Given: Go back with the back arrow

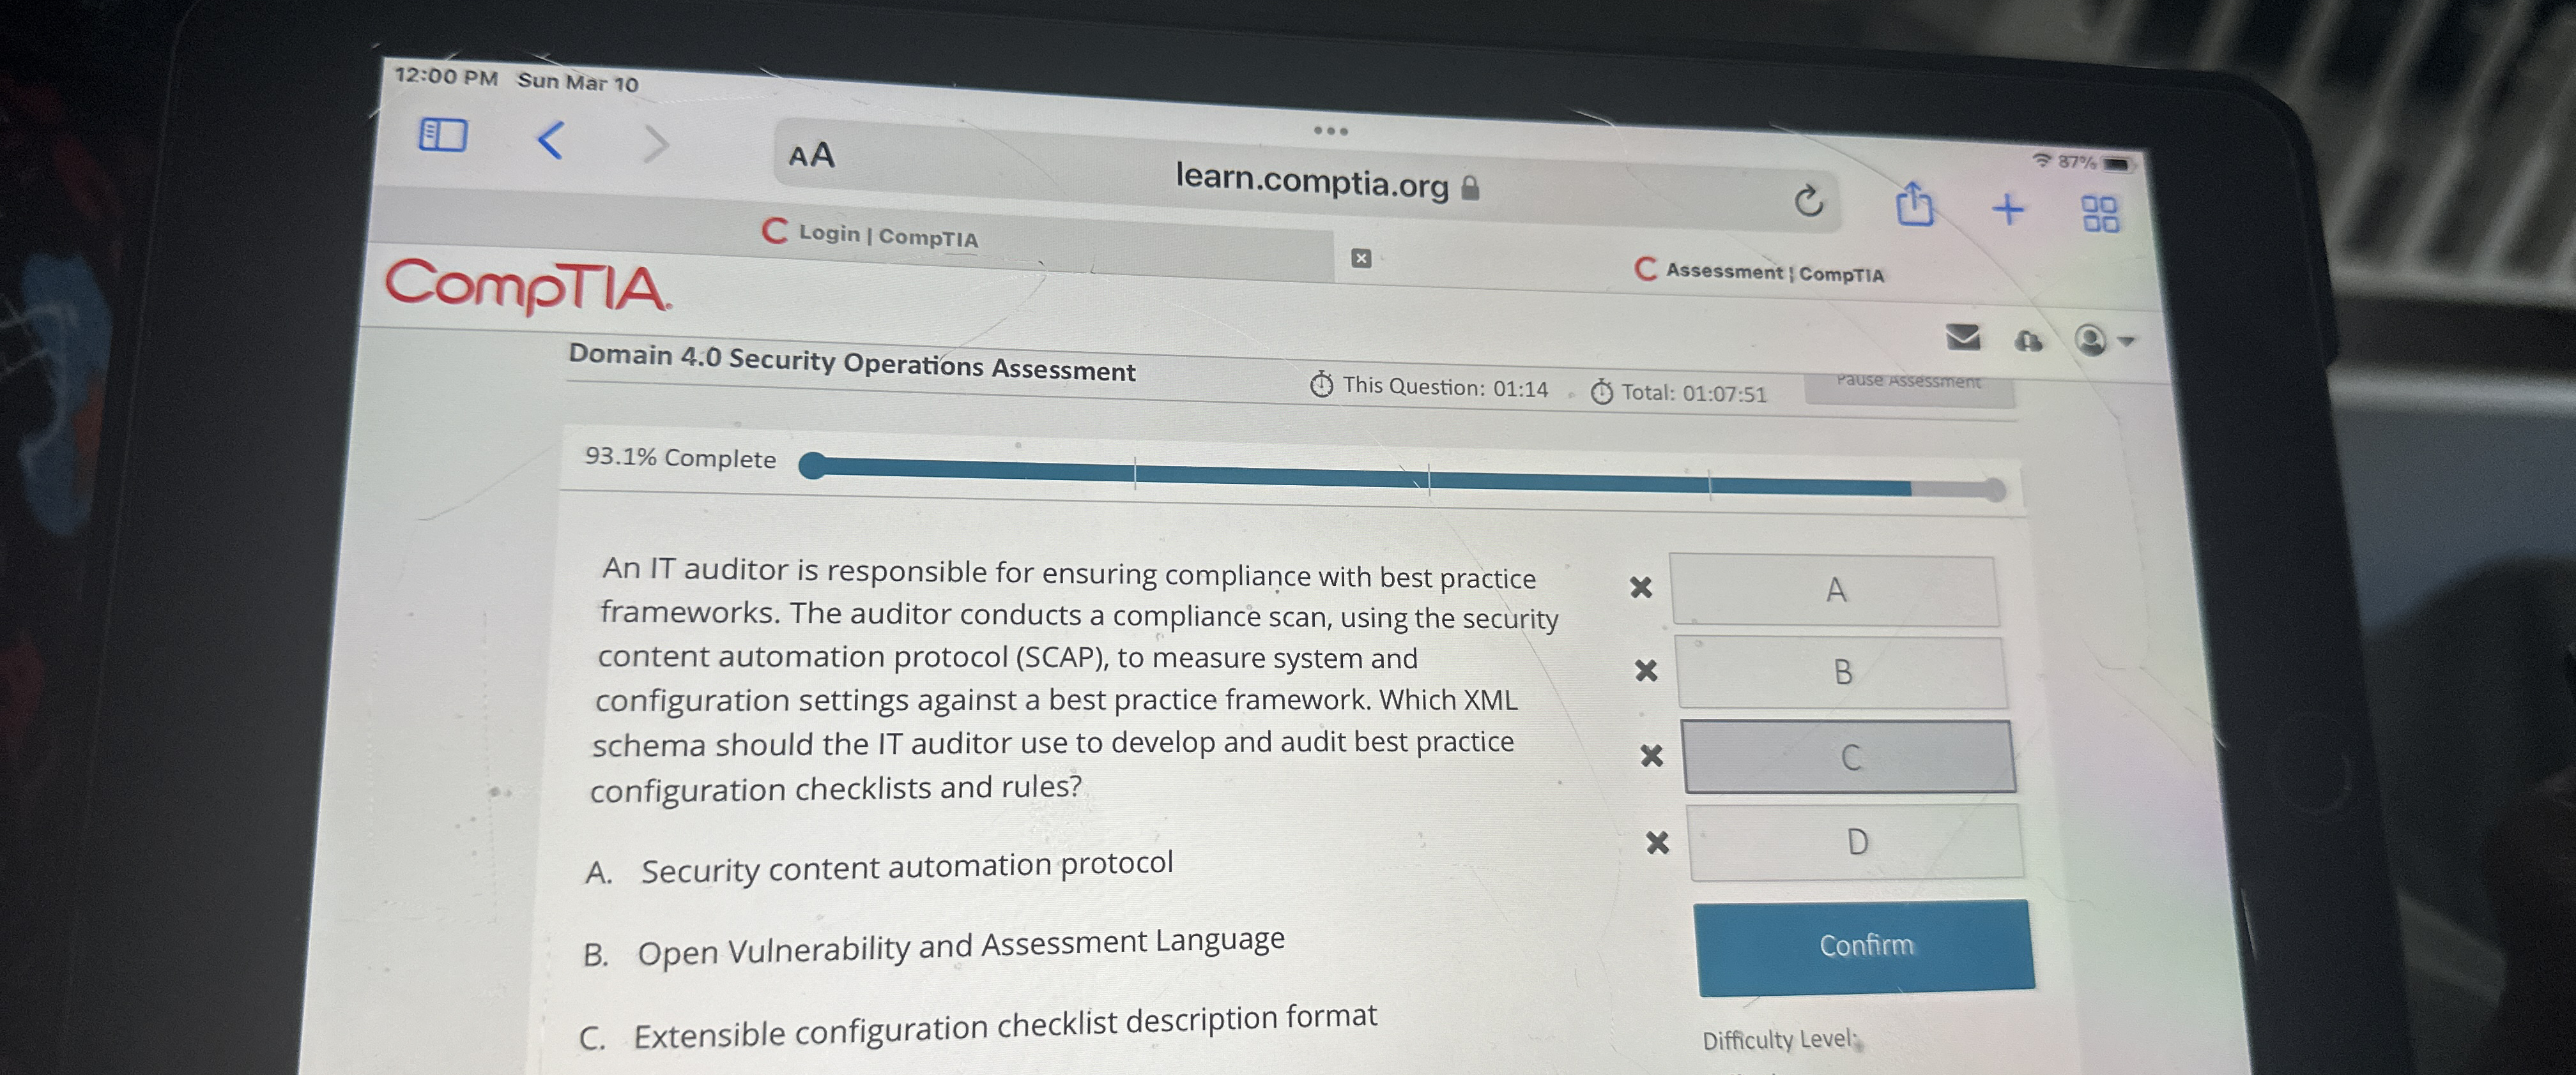Looking at the screenshot, I should tap(551, 140).
